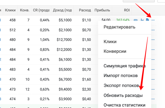Open bar chart report icon in first row
165x108 pixels.
point(142,20)
